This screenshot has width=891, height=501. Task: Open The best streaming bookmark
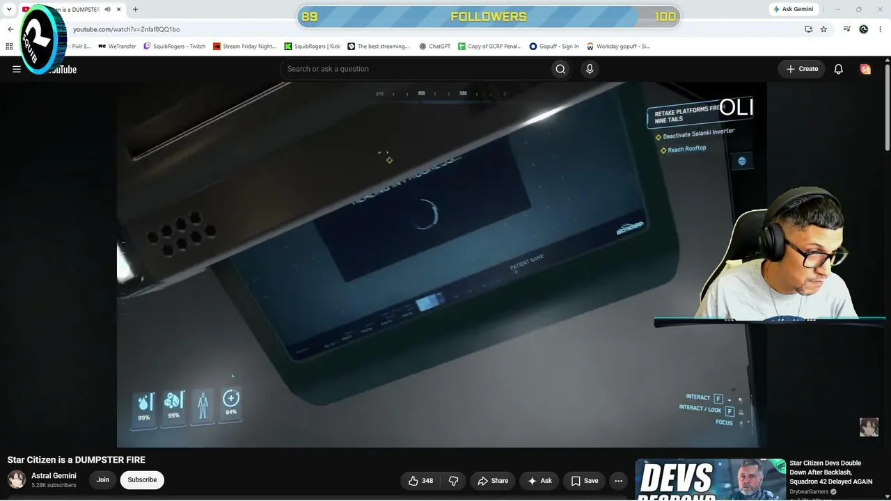(379, 47)
